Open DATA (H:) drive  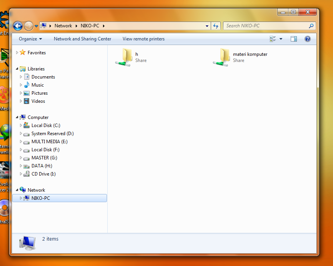(42, 166)
